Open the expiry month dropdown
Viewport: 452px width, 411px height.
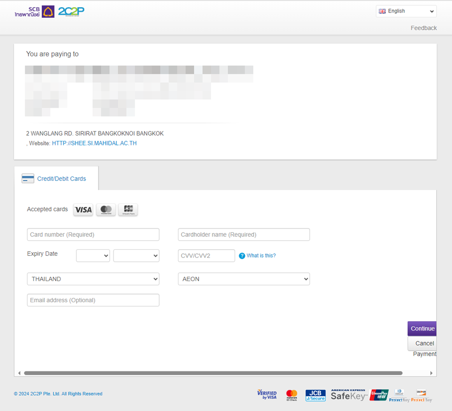(93, 256)
